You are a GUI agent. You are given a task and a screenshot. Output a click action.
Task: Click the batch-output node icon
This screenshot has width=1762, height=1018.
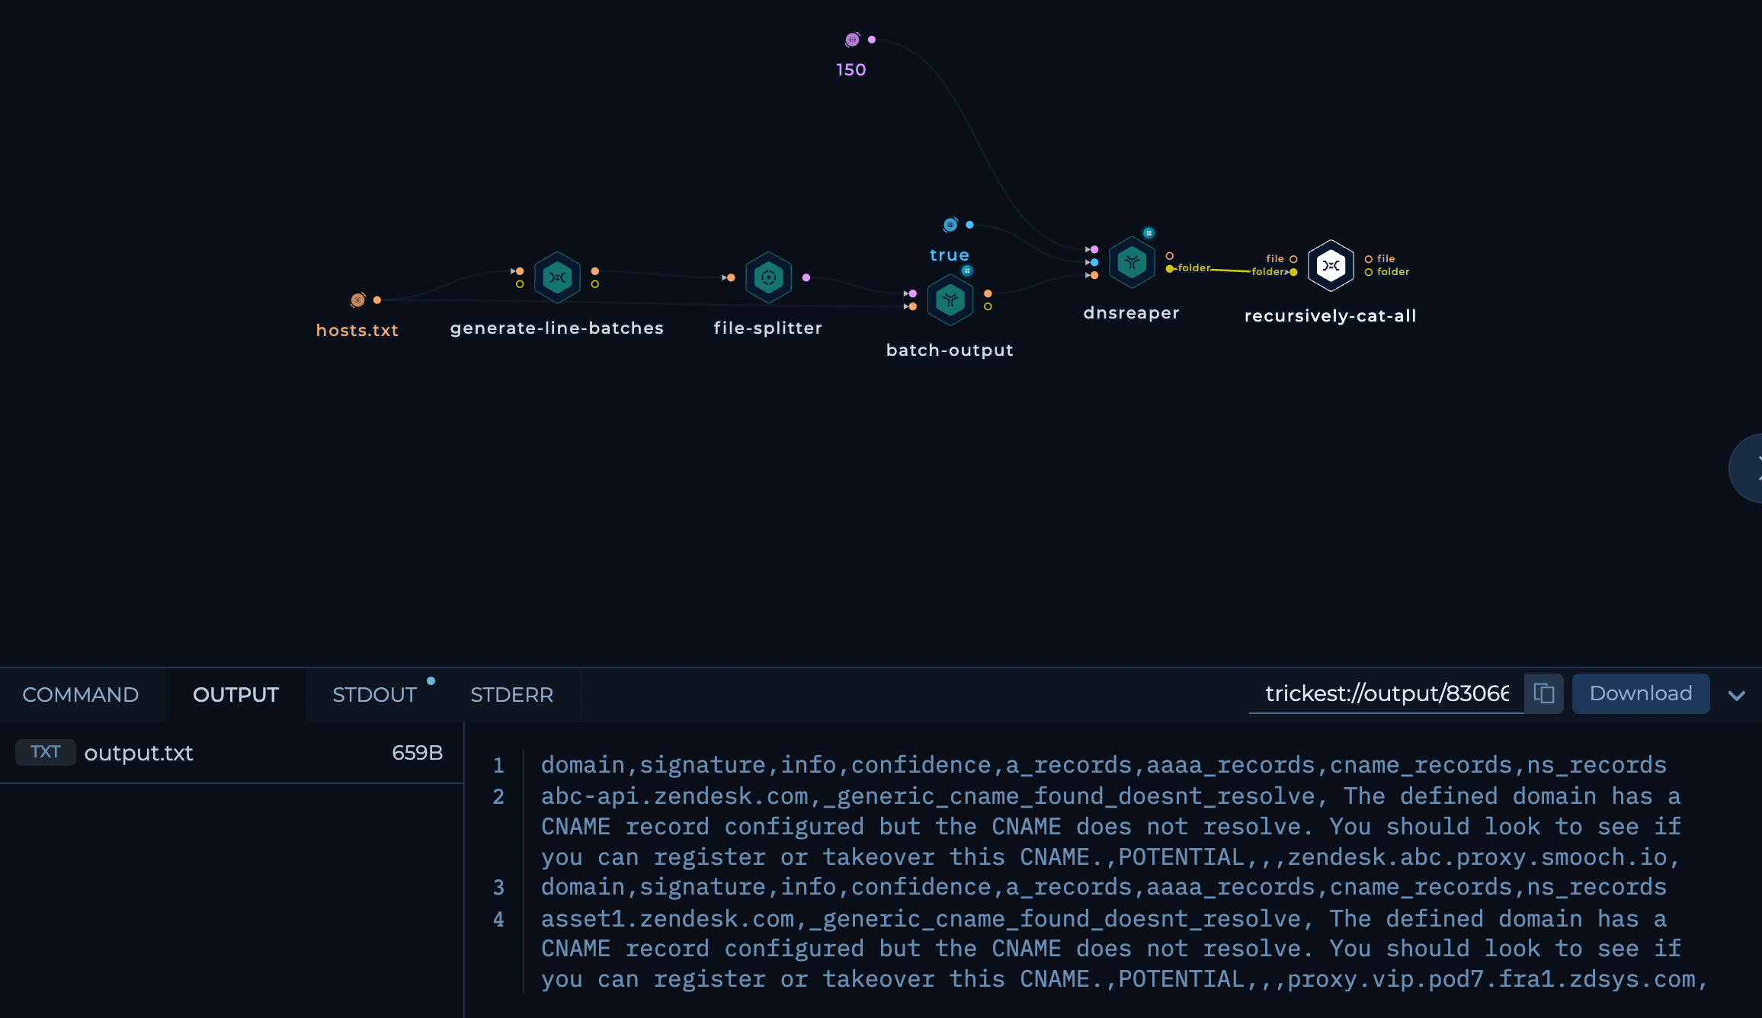click(950, 299)
